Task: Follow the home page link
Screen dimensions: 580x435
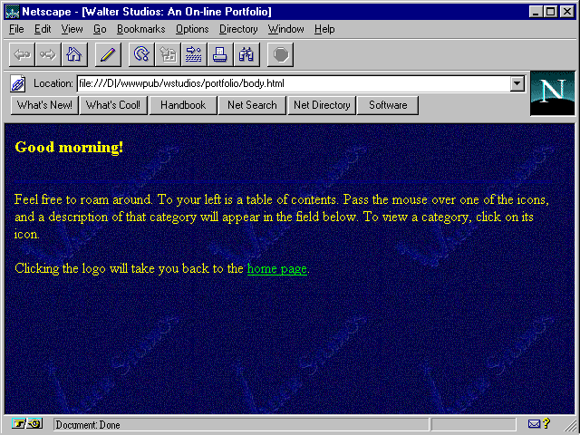Action: coord(277,269)
